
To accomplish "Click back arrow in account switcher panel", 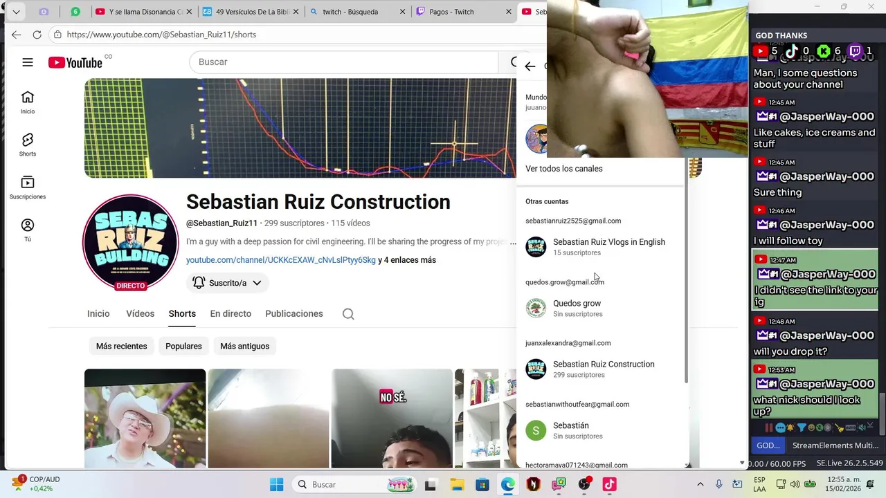I will pyautogui.click(x=530, y=66).
